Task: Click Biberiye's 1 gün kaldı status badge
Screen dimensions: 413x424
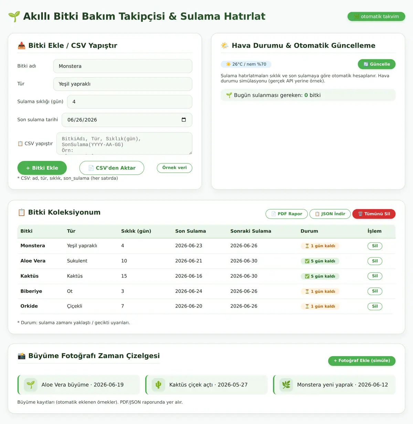Action: (x=320, y=291)
